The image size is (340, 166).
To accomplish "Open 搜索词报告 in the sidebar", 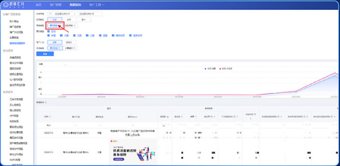I will [15, 69].
